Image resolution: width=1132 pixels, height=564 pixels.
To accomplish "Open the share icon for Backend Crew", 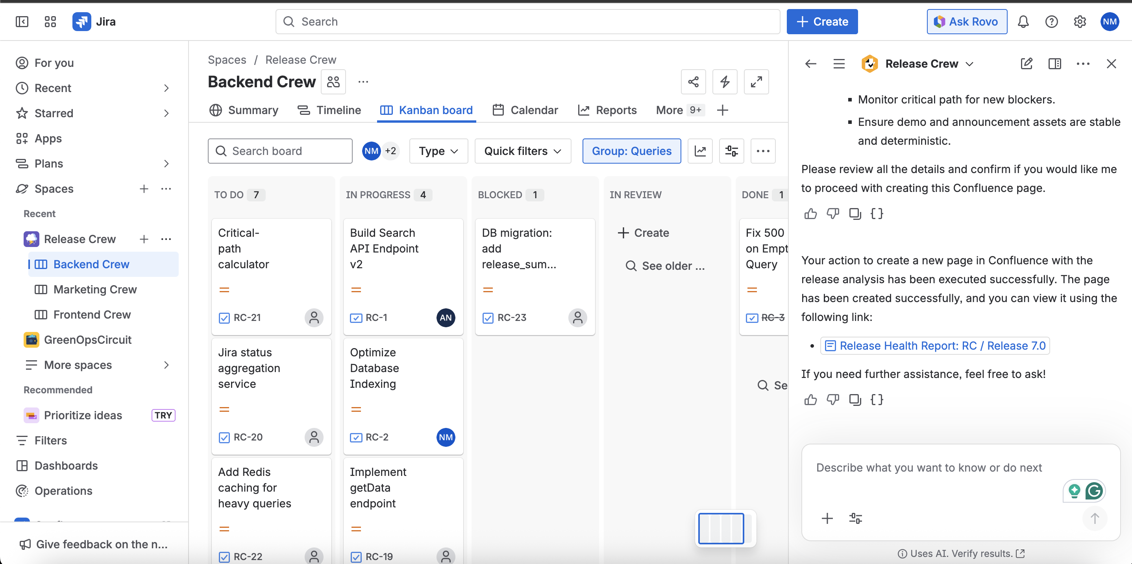I will (693, 82).
